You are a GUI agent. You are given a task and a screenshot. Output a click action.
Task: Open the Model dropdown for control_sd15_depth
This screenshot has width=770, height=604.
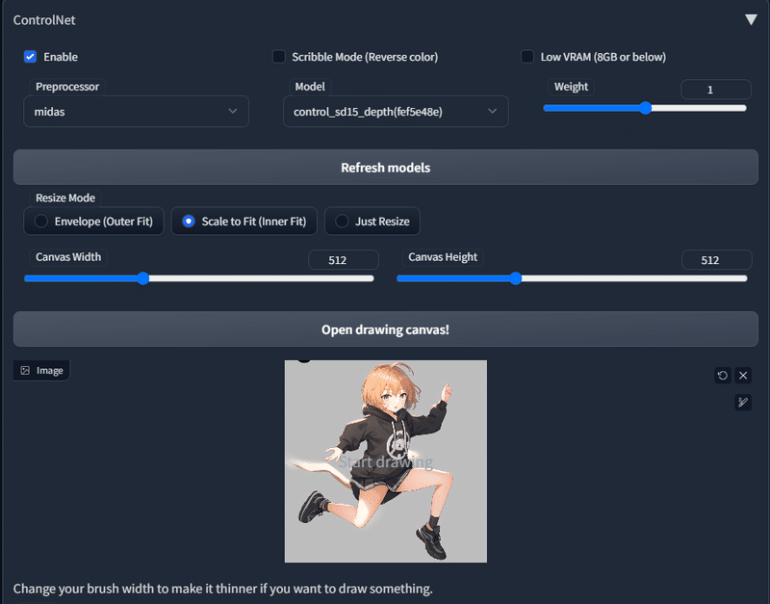click(396, 111)
